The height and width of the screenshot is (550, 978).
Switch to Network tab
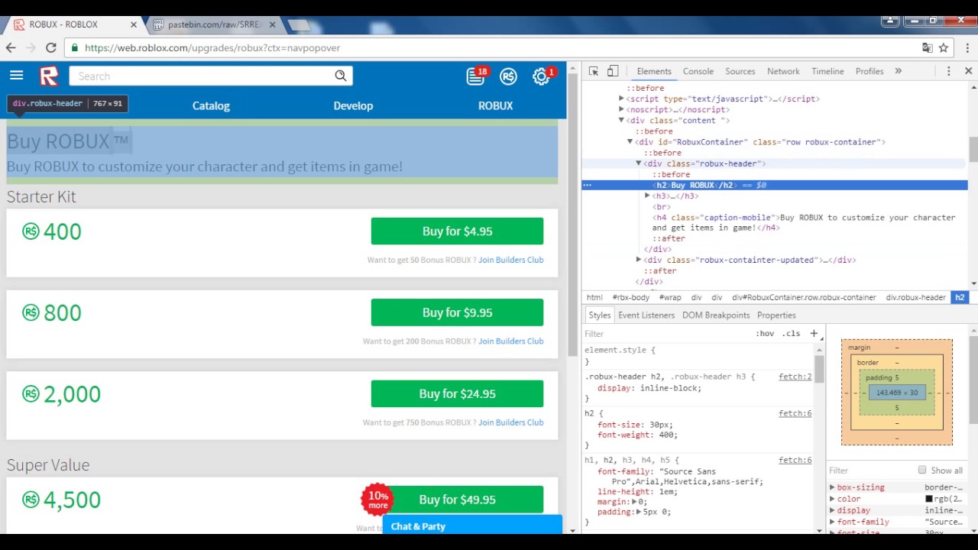[x=783, y=71]
